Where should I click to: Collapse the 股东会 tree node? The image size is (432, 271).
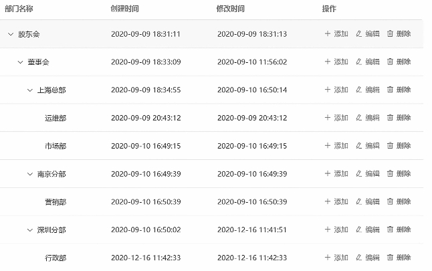[11, 34]
